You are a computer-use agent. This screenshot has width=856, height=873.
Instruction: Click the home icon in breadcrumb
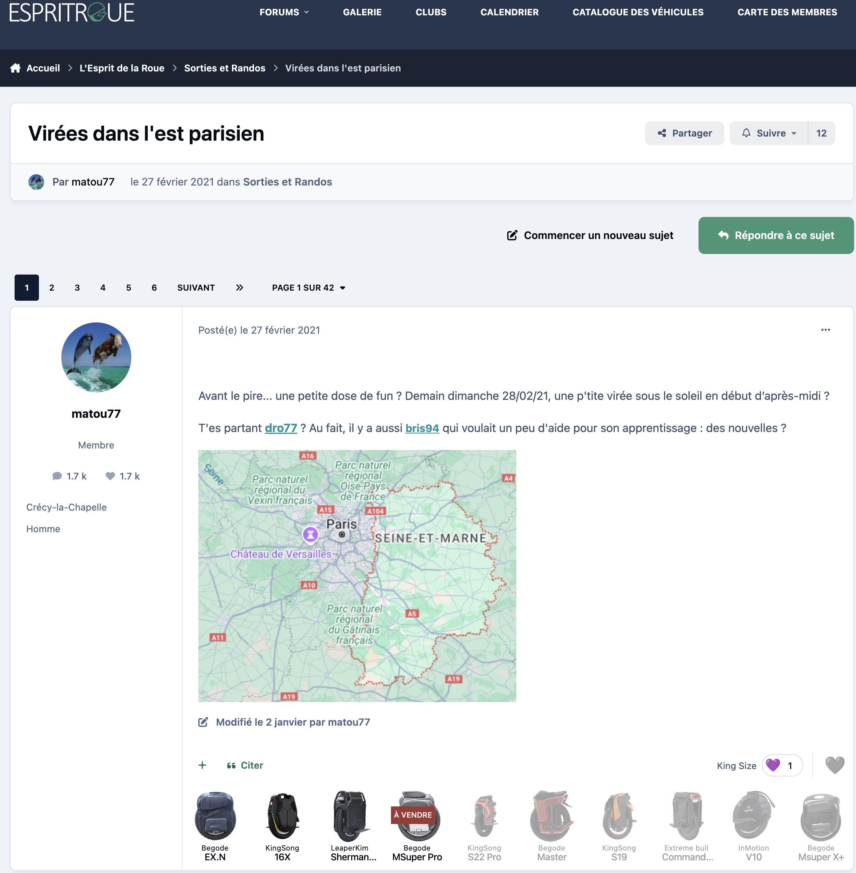coord(15,68)
